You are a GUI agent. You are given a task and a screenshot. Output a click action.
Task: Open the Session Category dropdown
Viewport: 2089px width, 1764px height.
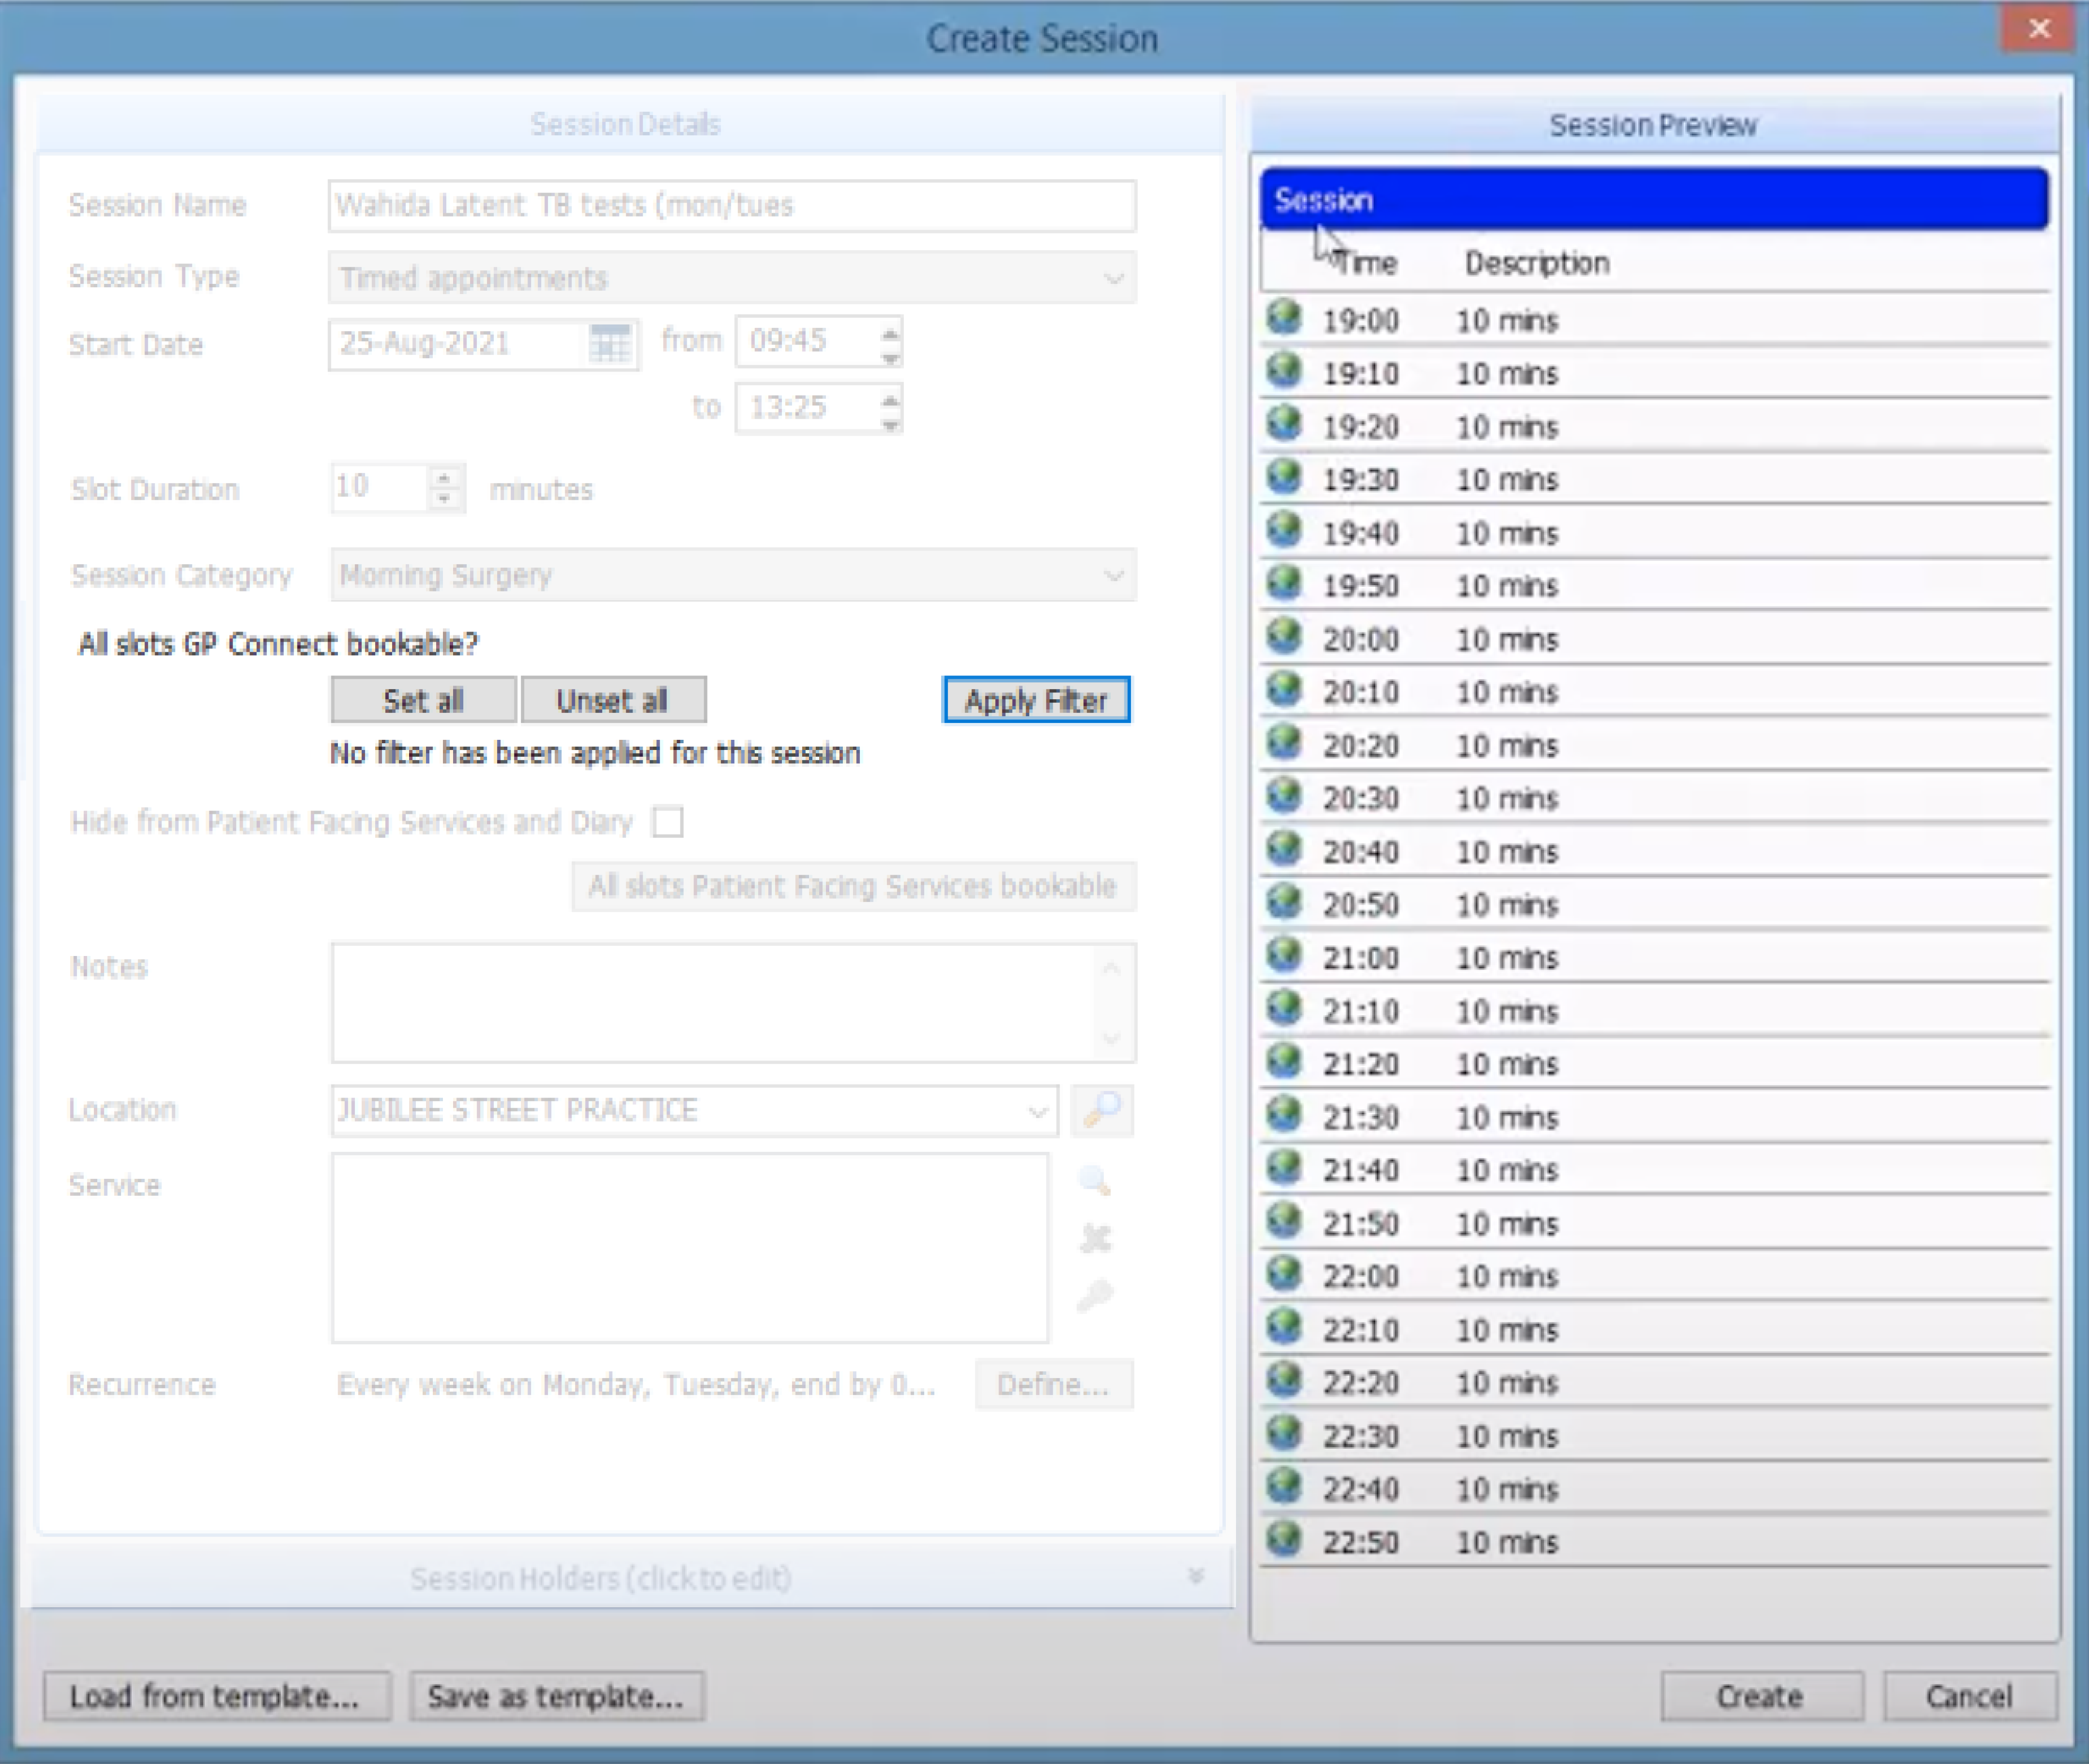(1113, 575)
